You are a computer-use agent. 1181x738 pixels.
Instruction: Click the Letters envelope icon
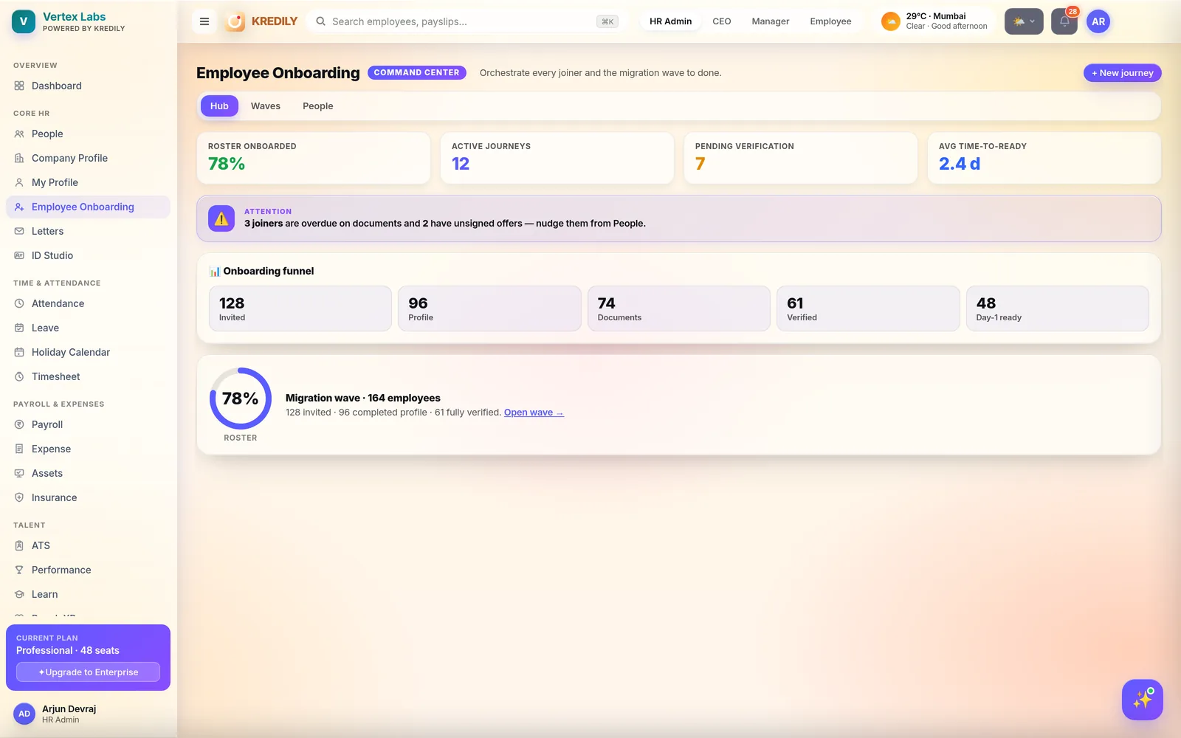pyautogui.click(x=19, y=231)
